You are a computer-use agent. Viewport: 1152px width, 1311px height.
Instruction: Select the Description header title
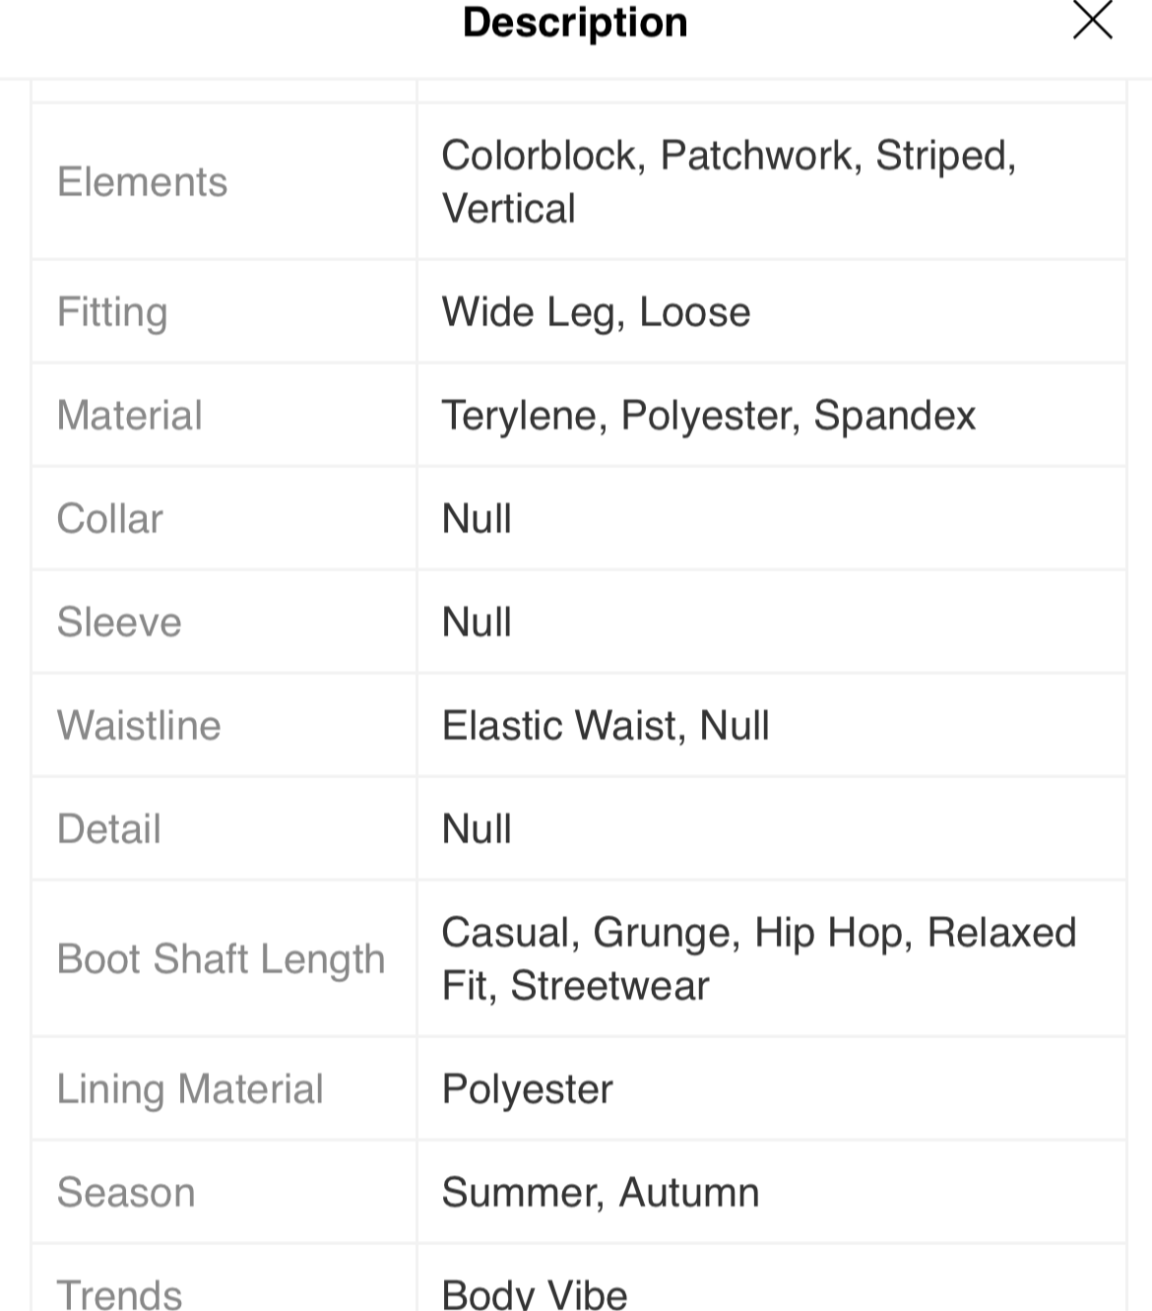coord(575,22)
